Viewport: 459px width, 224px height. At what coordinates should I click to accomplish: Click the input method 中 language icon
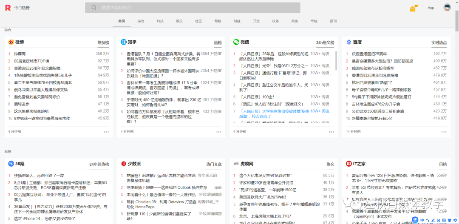pos(422,220)
